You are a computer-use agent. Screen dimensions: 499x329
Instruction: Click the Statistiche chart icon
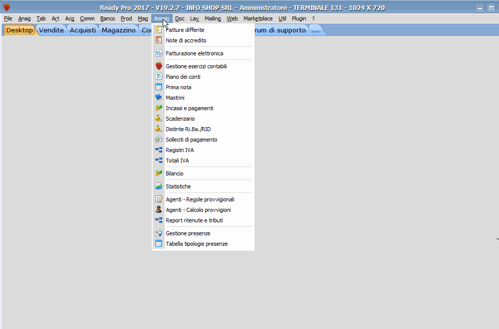tap(159, 186)
